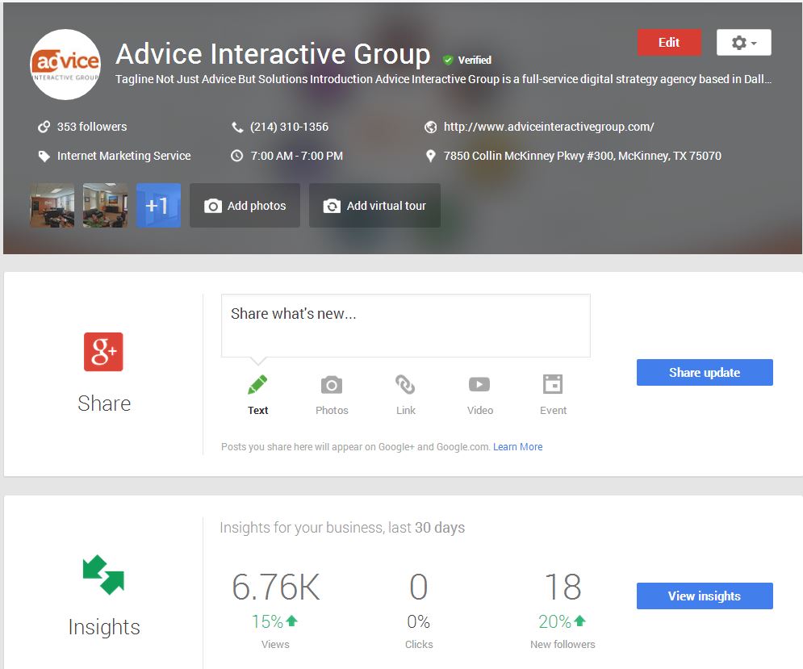Click the 353 followers text
Screen dimensions: 803x669
tap(92, 127)
